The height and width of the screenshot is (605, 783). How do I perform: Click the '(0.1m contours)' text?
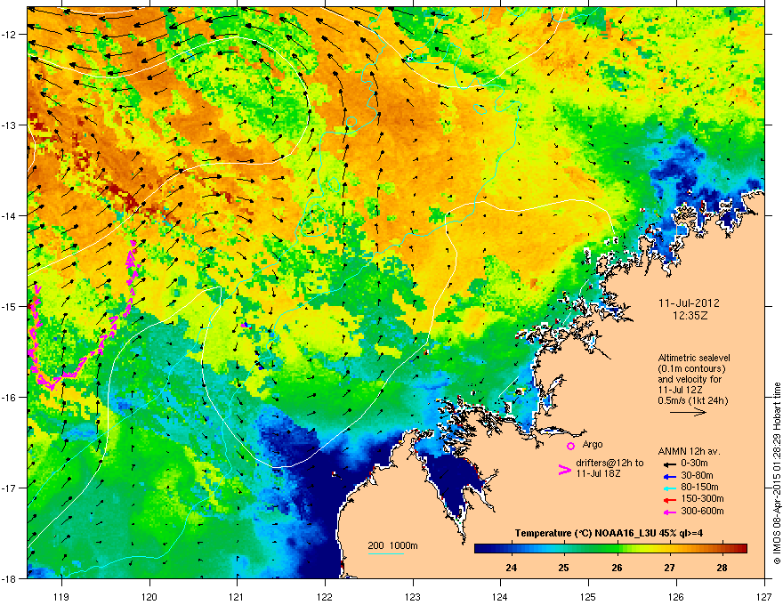(x=691, y=368)
